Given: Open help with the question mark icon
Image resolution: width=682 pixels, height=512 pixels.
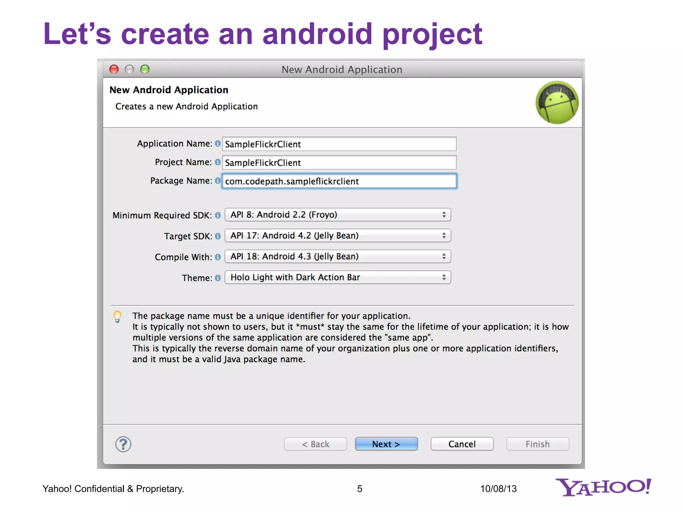Looking at the screenshot, I should (123, 444).
